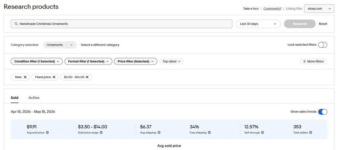This screenshot has height=150, width=338.
Task: Remove the $3.50 - $14.00 price chip
Action: (87, 77)
